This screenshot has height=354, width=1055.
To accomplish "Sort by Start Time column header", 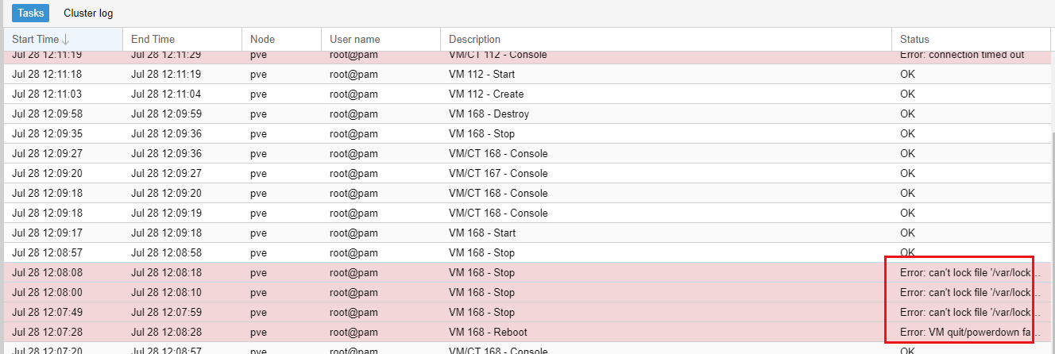I will (36, 39).
